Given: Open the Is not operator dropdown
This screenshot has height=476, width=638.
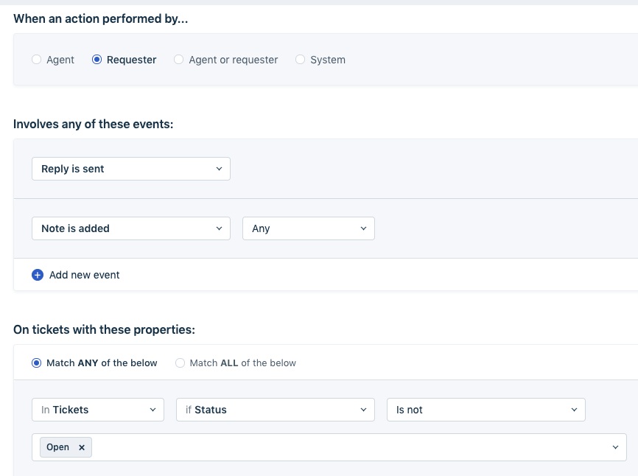Looking at the screenshot, I should 485,410.
